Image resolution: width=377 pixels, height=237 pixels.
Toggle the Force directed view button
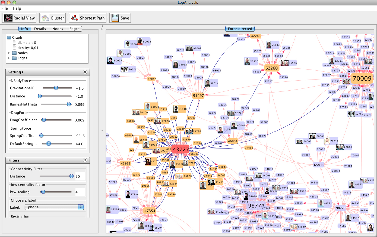tap(240, 29)
